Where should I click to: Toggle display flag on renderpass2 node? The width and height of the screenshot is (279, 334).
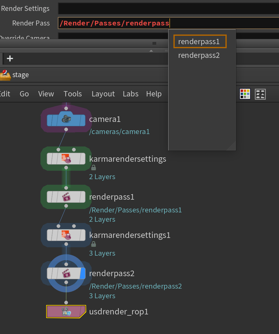coord(83,273)
